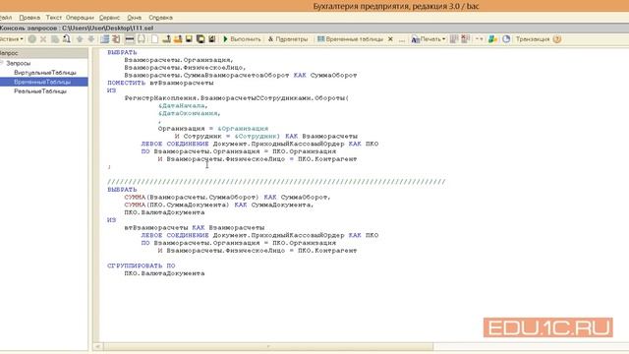Click ПОМЕСТИТЬ втВзаиморасчеты line in code

click(x=160, y=83)
